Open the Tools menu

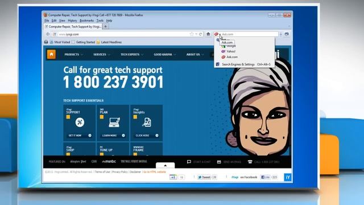100,20
